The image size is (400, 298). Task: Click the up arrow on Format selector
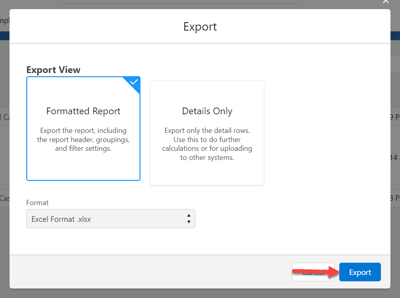189,216
